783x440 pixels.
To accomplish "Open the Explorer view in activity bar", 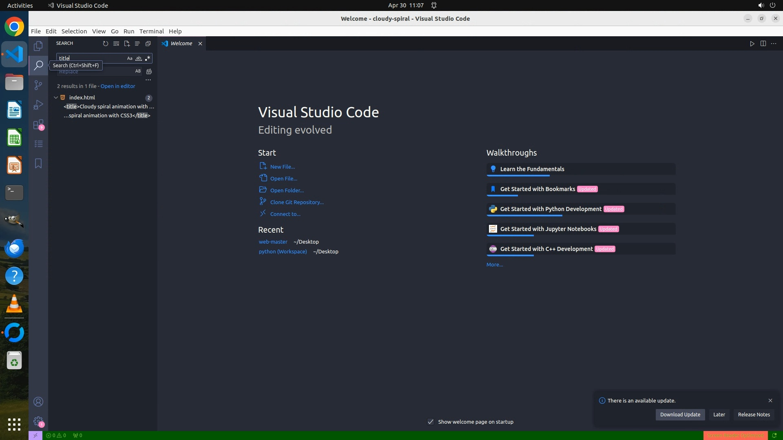I will 38,46.
